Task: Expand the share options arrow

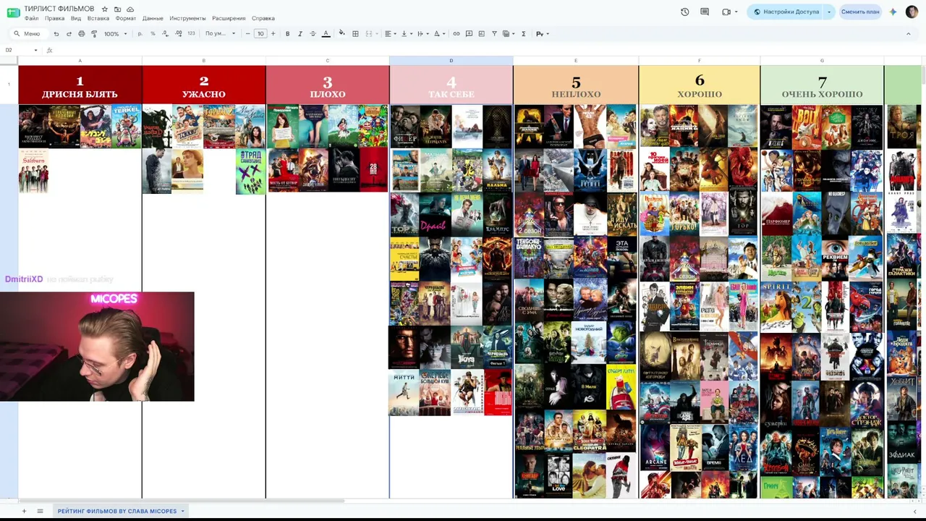Action: click(x=829, y=12)
